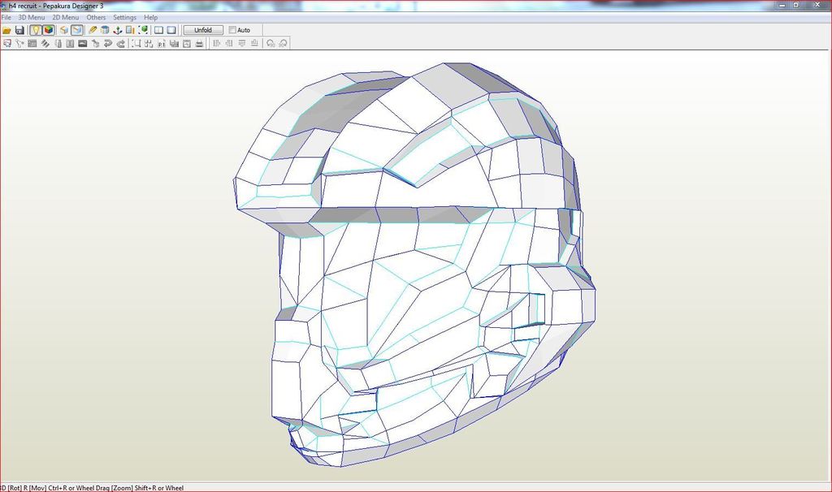Click the helmet 3D model in viewport
Image resolution: width=832 pixels, height=492 pixels.
pyautogui.click(x=414, y=268)
